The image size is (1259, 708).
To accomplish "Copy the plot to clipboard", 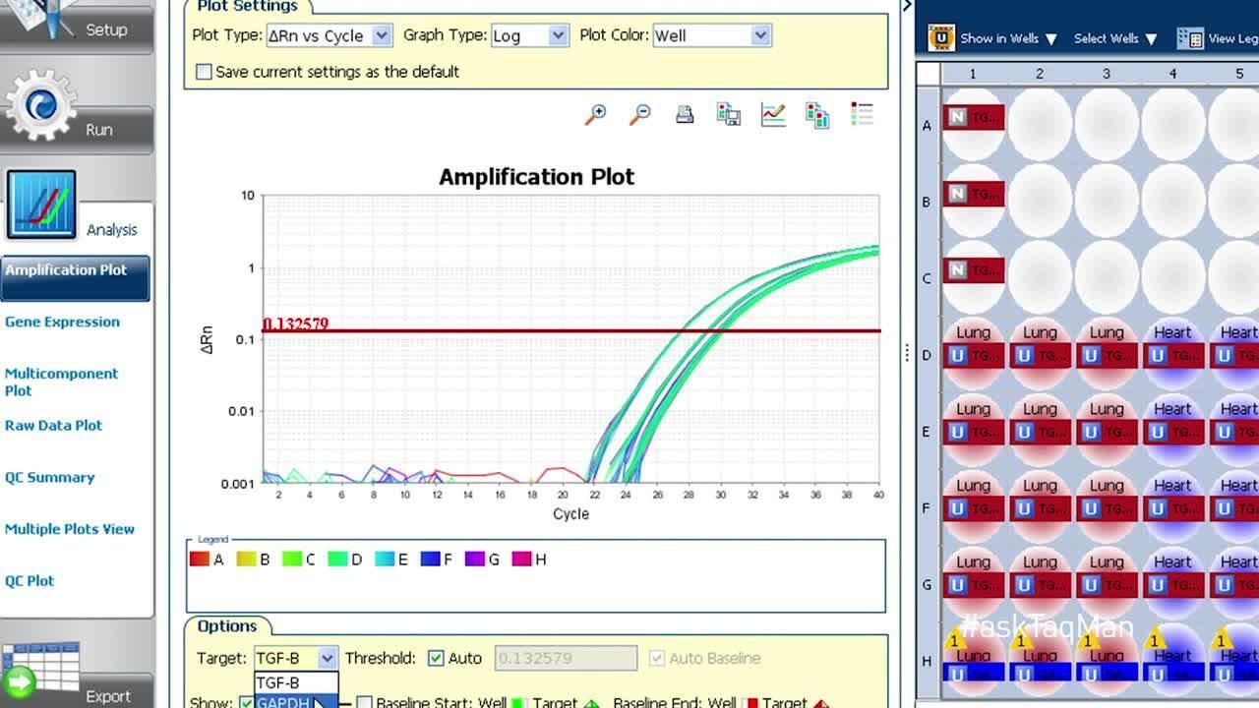I will (x=817, y=115).
